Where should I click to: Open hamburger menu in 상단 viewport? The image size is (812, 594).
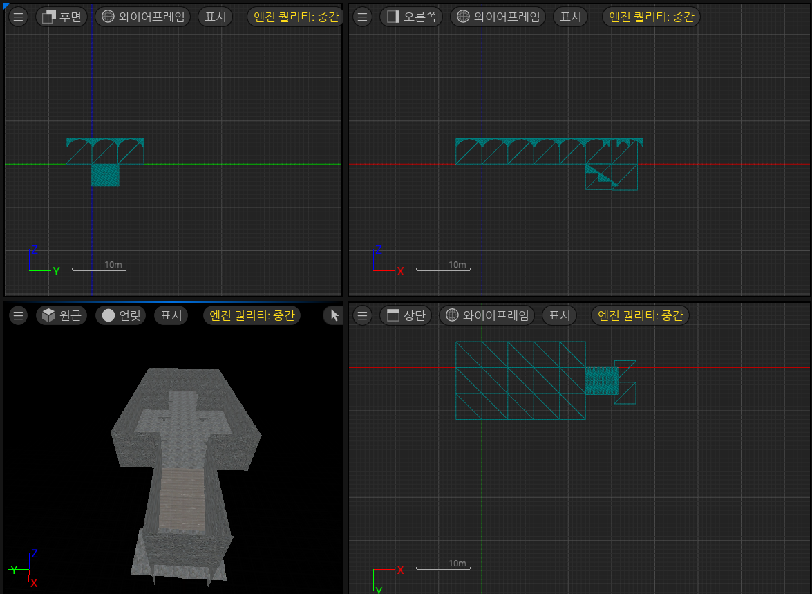pyautogui.click(x=363, y=315)
